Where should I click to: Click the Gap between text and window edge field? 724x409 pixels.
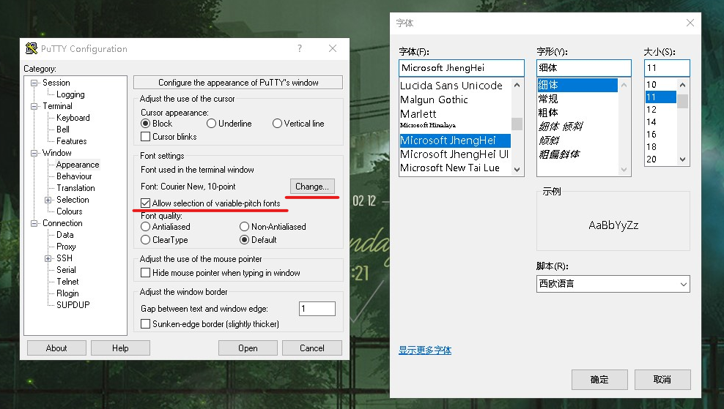tap(317, 309)
